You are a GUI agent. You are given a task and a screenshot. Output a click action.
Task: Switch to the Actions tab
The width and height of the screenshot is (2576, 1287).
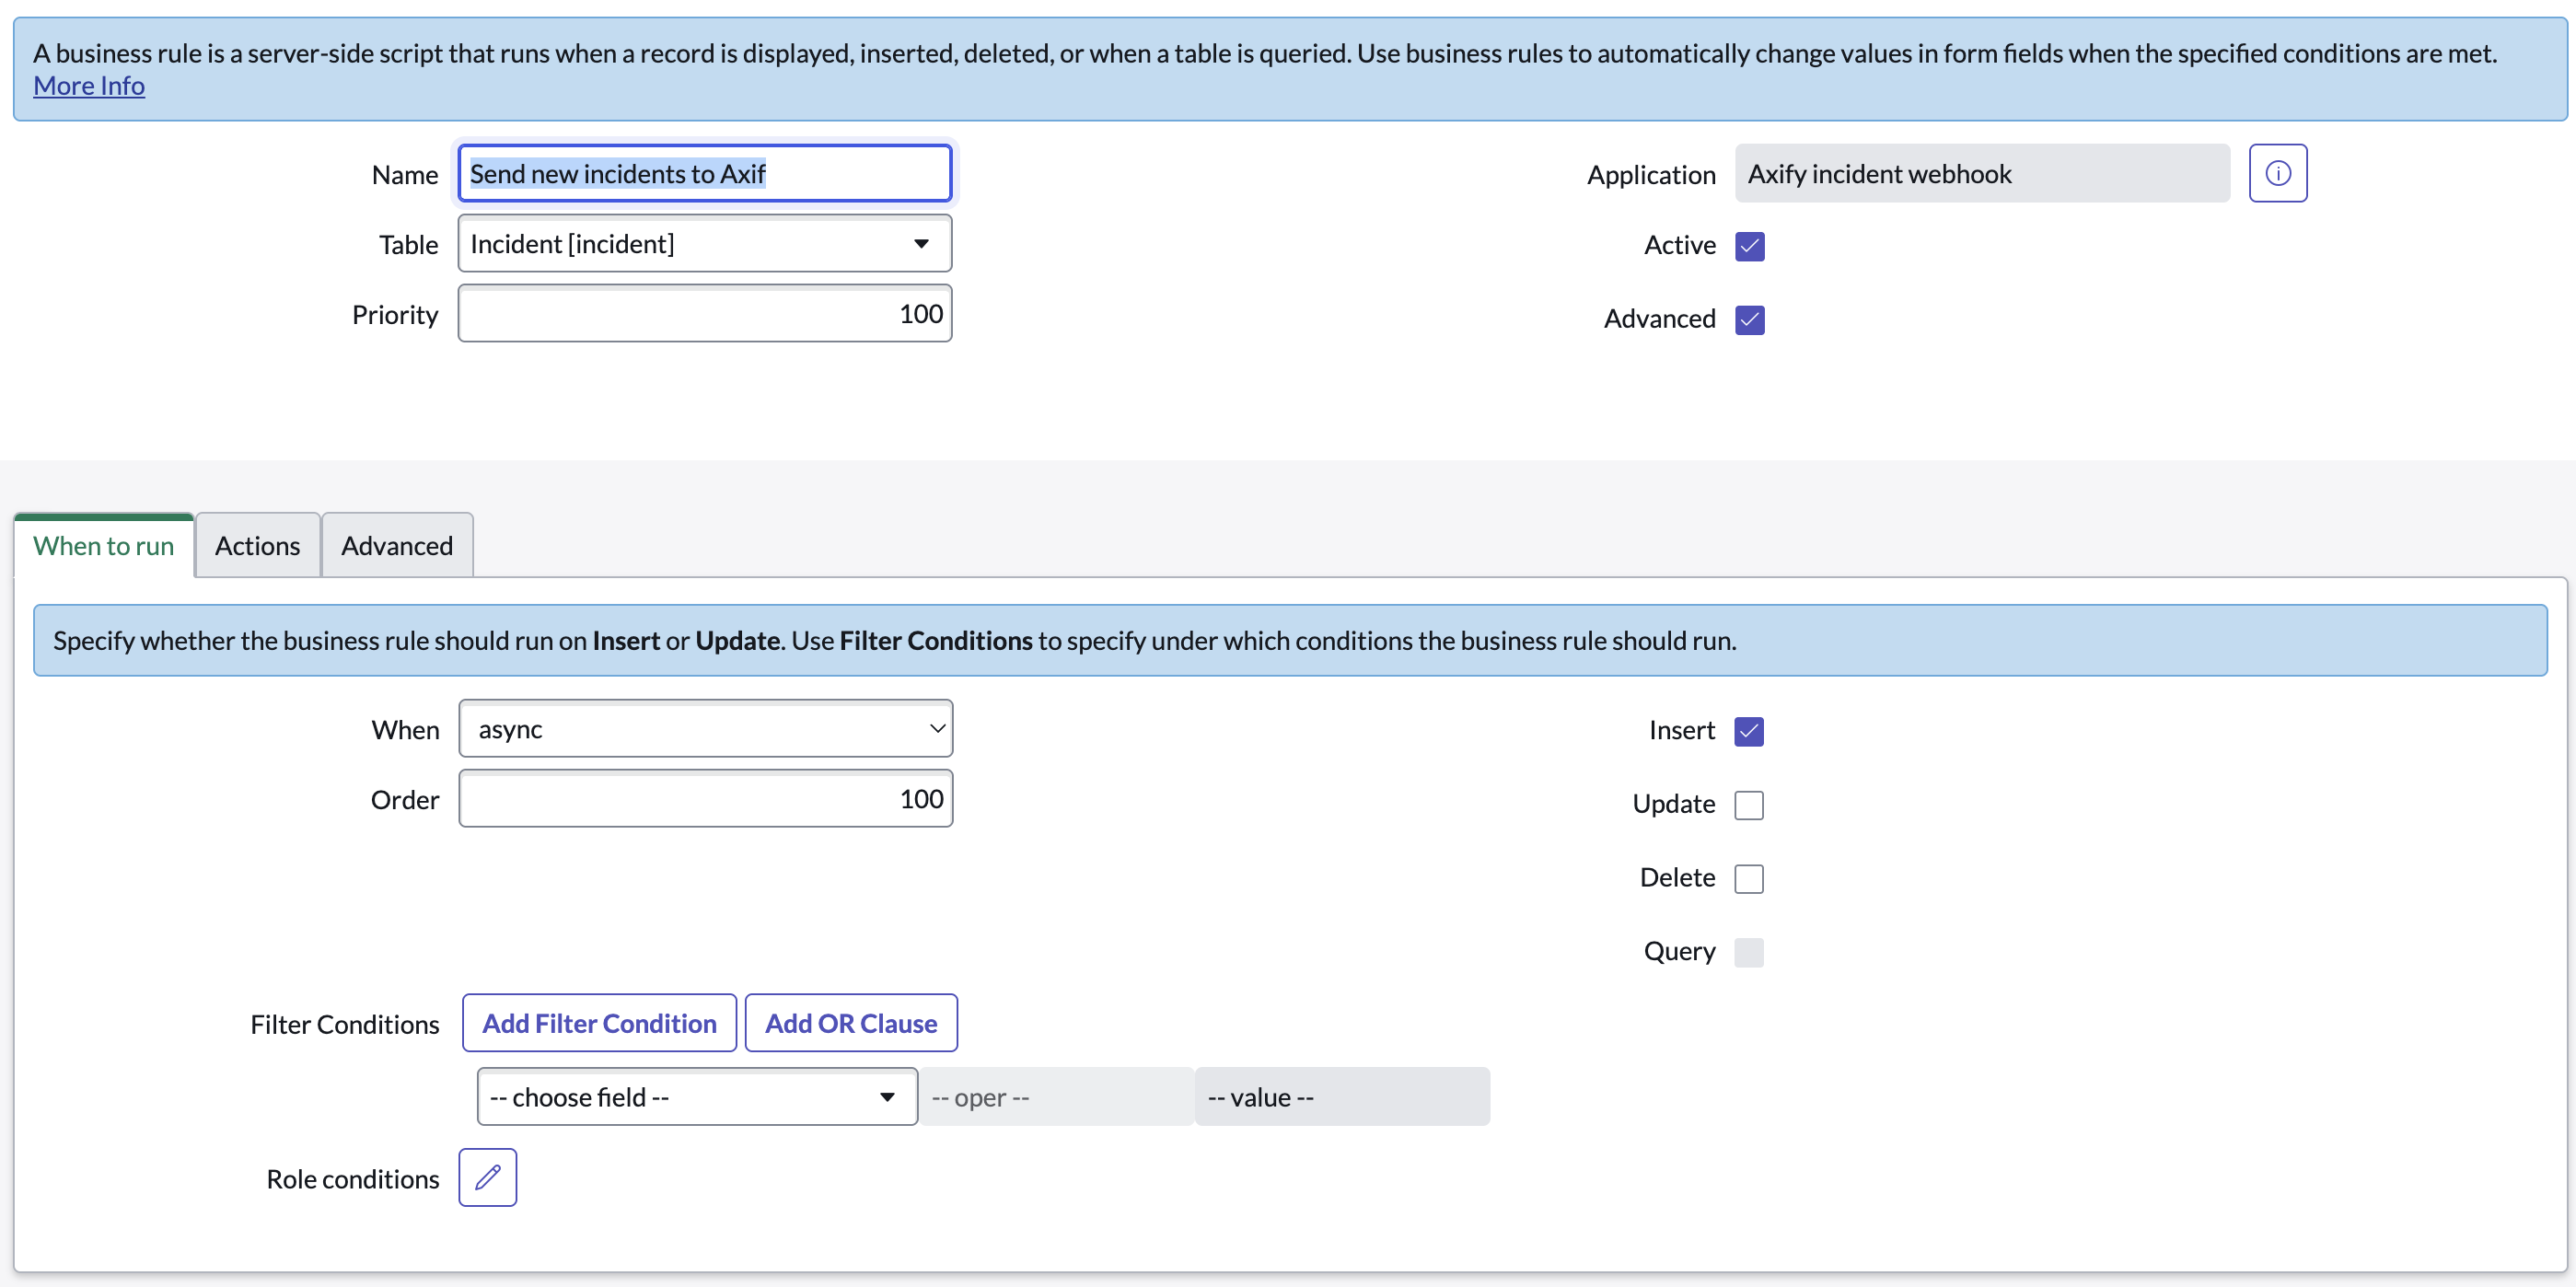pyautogui.click(x=257, y=546)
